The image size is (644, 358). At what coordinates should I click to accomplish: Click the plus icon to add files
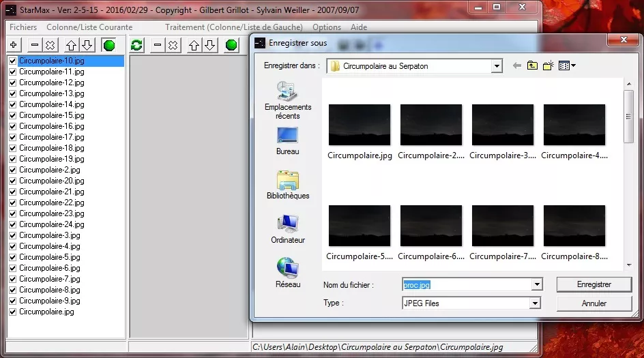point(14,45)
